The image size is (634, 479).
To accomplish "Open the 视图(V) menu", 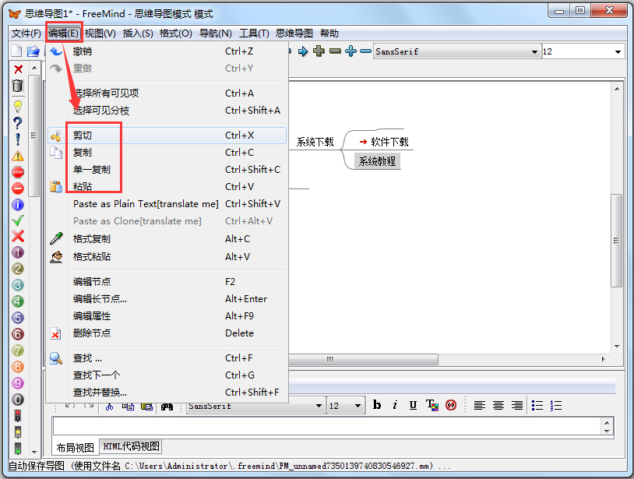I will (x=100, y=33).
